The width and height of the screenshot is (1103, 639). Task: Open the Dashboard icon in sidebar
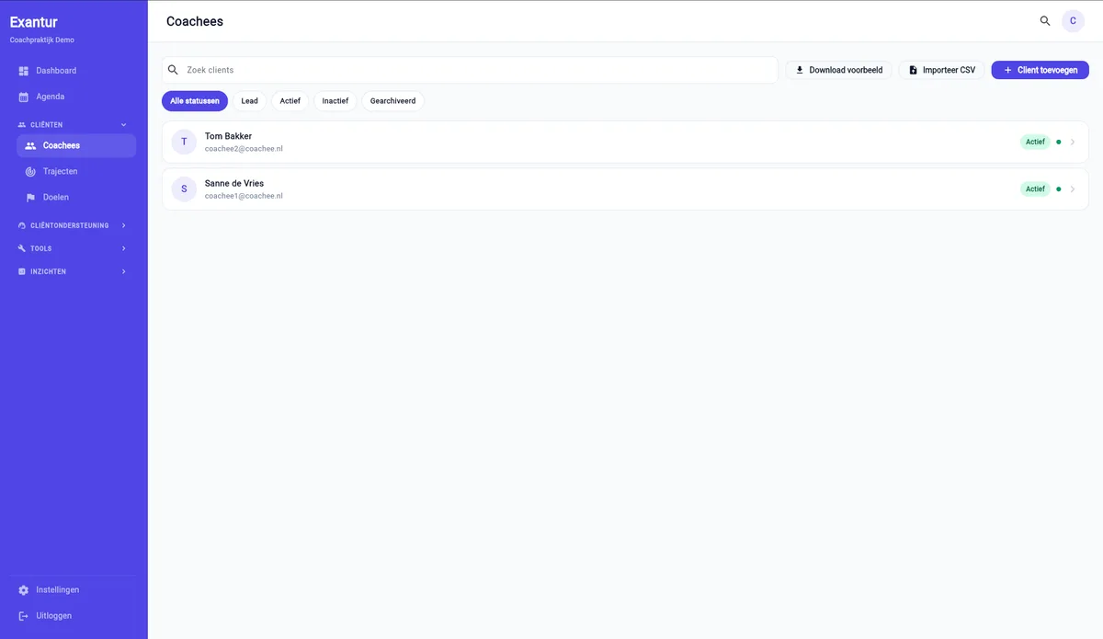tap(24, 71)
